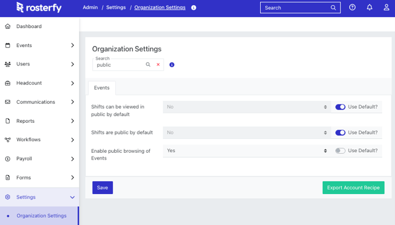Toggle Use Default for Shifts are public by default

(340, 133)
